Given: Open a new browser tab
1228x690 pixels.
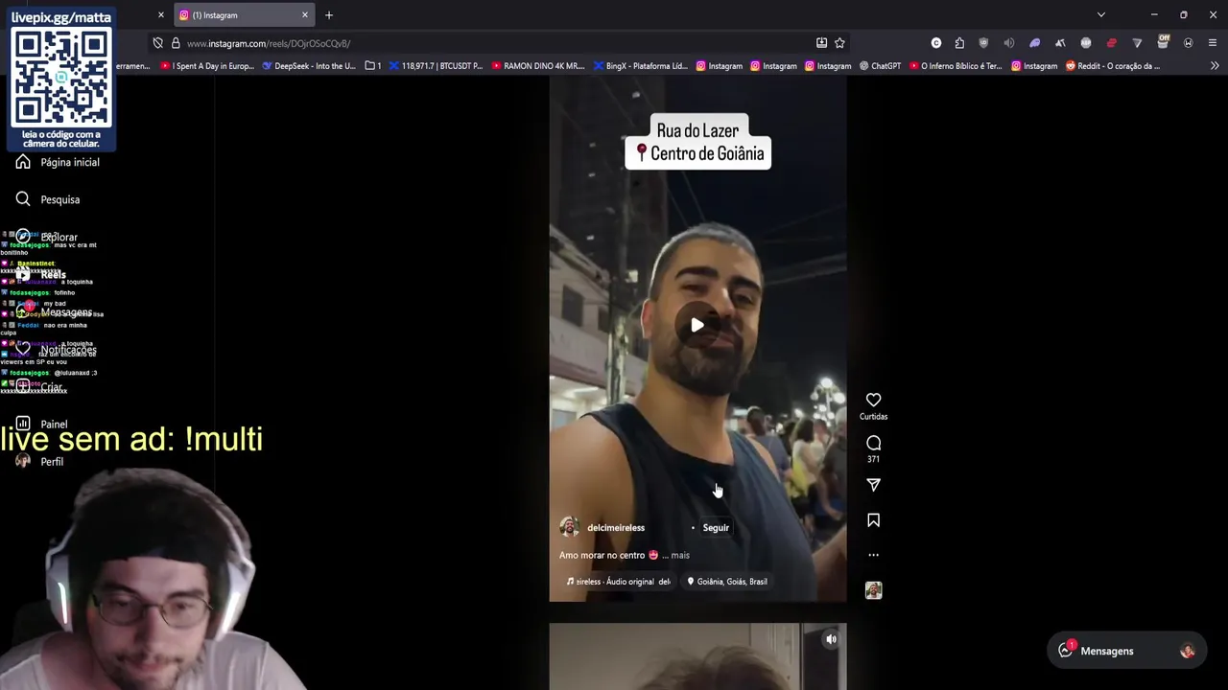Looking at the screenshot, I should click(x=329, y=15).
